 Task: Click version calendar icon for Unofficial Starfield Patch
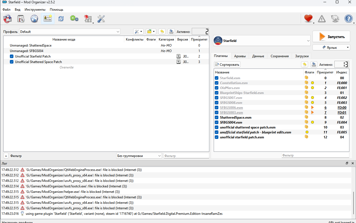[179, 56]
